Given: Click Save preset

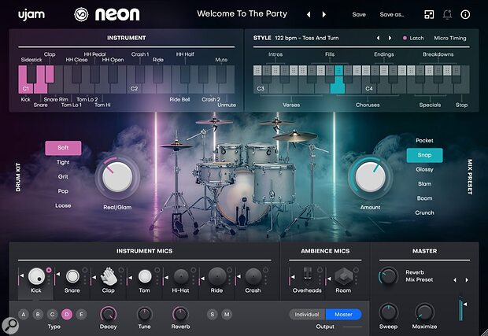Looking at the screenshot, I should pyautogui.click(x=359, y=14).
